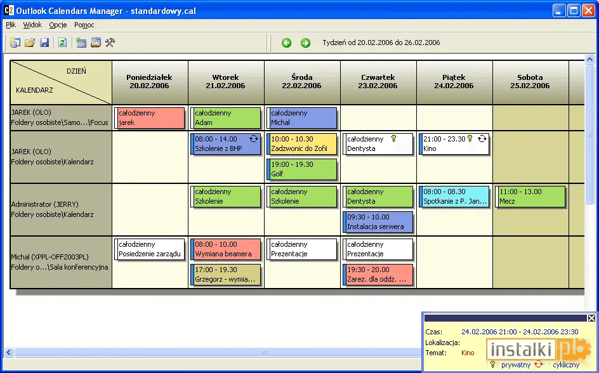The width and height of the screenshot is (599, 373).
Task: Select the Szkolenie z BHP event
Action: point(226,143)
